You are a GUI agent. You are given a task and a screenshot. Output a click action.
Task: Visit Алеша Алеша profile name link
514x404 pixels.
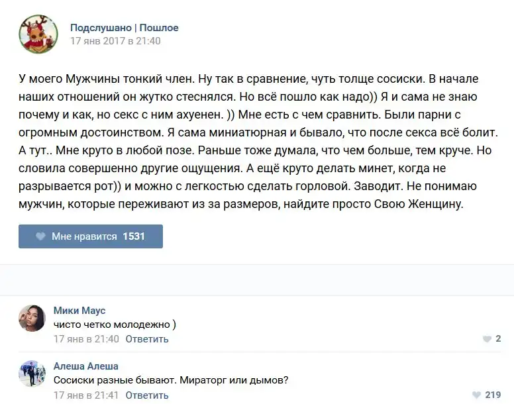(86, 366)
